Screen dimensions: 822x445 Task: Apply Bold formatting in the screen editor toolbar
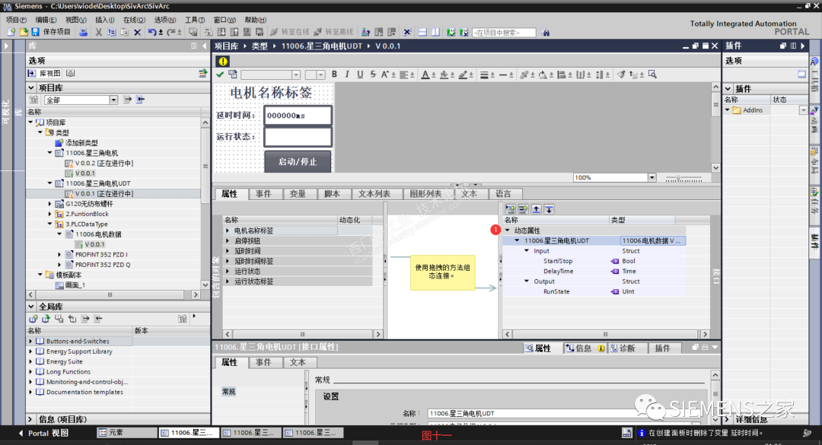coord(335,74)
